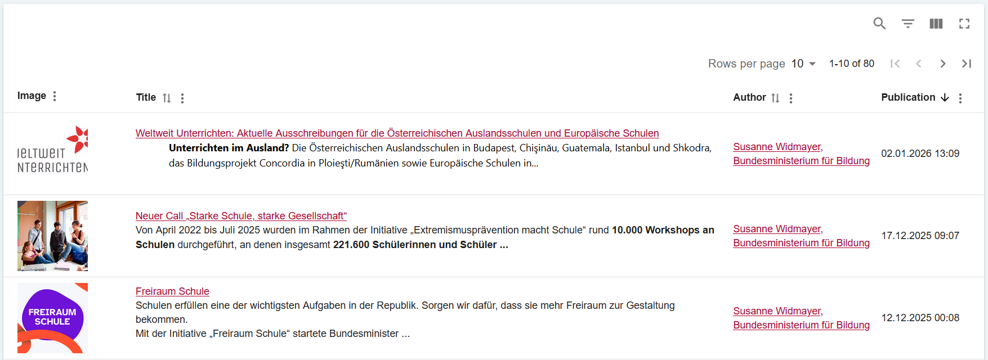This screenshot has width=988, height=360.
Task: Open Neuer Call Starke Schule link
Action: coord(241,216)
